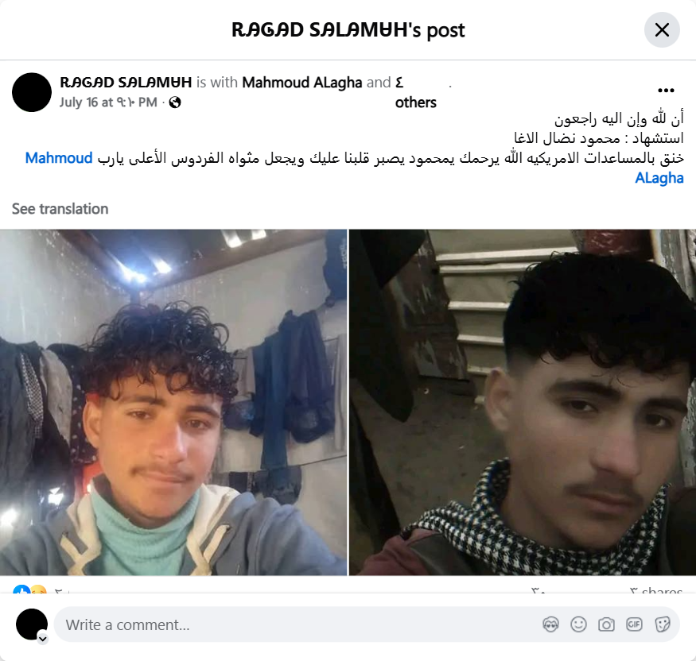
Task: Attach a photo with the camera icon
Action: click(x=606, y=624)
